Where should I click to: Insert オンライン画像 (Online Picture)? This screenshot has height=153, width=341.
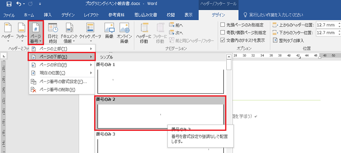pos(124,33)
